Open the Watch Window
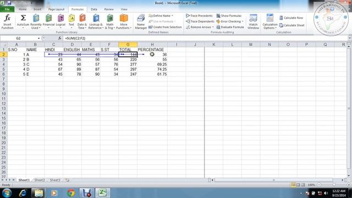Image resolution: width=352 pixels, height=198 pixels. (x=253, y=21)
